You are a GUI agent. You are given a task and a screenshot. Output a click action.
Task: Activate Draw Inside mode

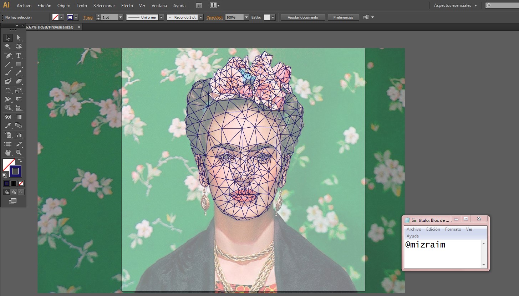[21, 192]
